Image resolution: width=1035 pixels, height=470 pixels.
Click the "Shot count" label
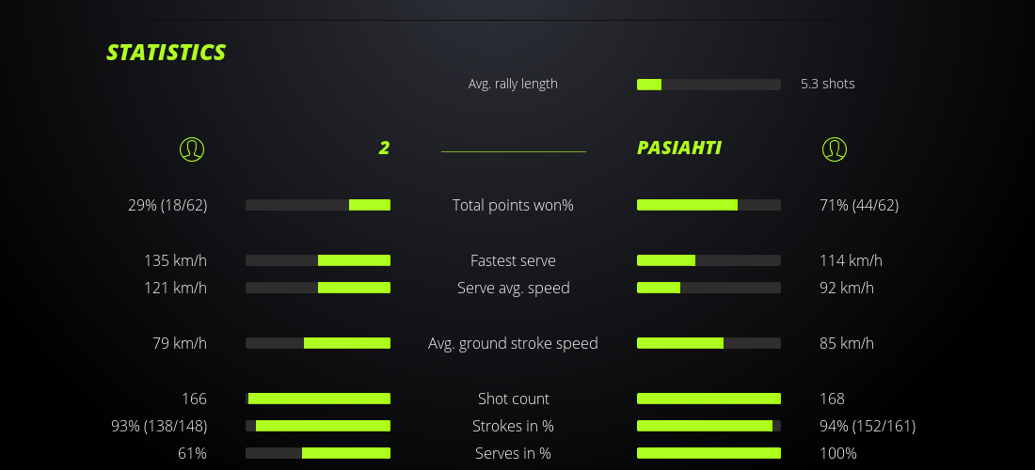pyautogui.click(x=513, y=399)
